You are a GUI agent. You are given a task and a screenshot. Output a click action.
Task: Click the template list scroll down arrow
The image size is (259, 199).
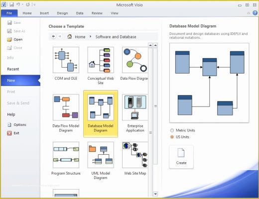(155, 194)
